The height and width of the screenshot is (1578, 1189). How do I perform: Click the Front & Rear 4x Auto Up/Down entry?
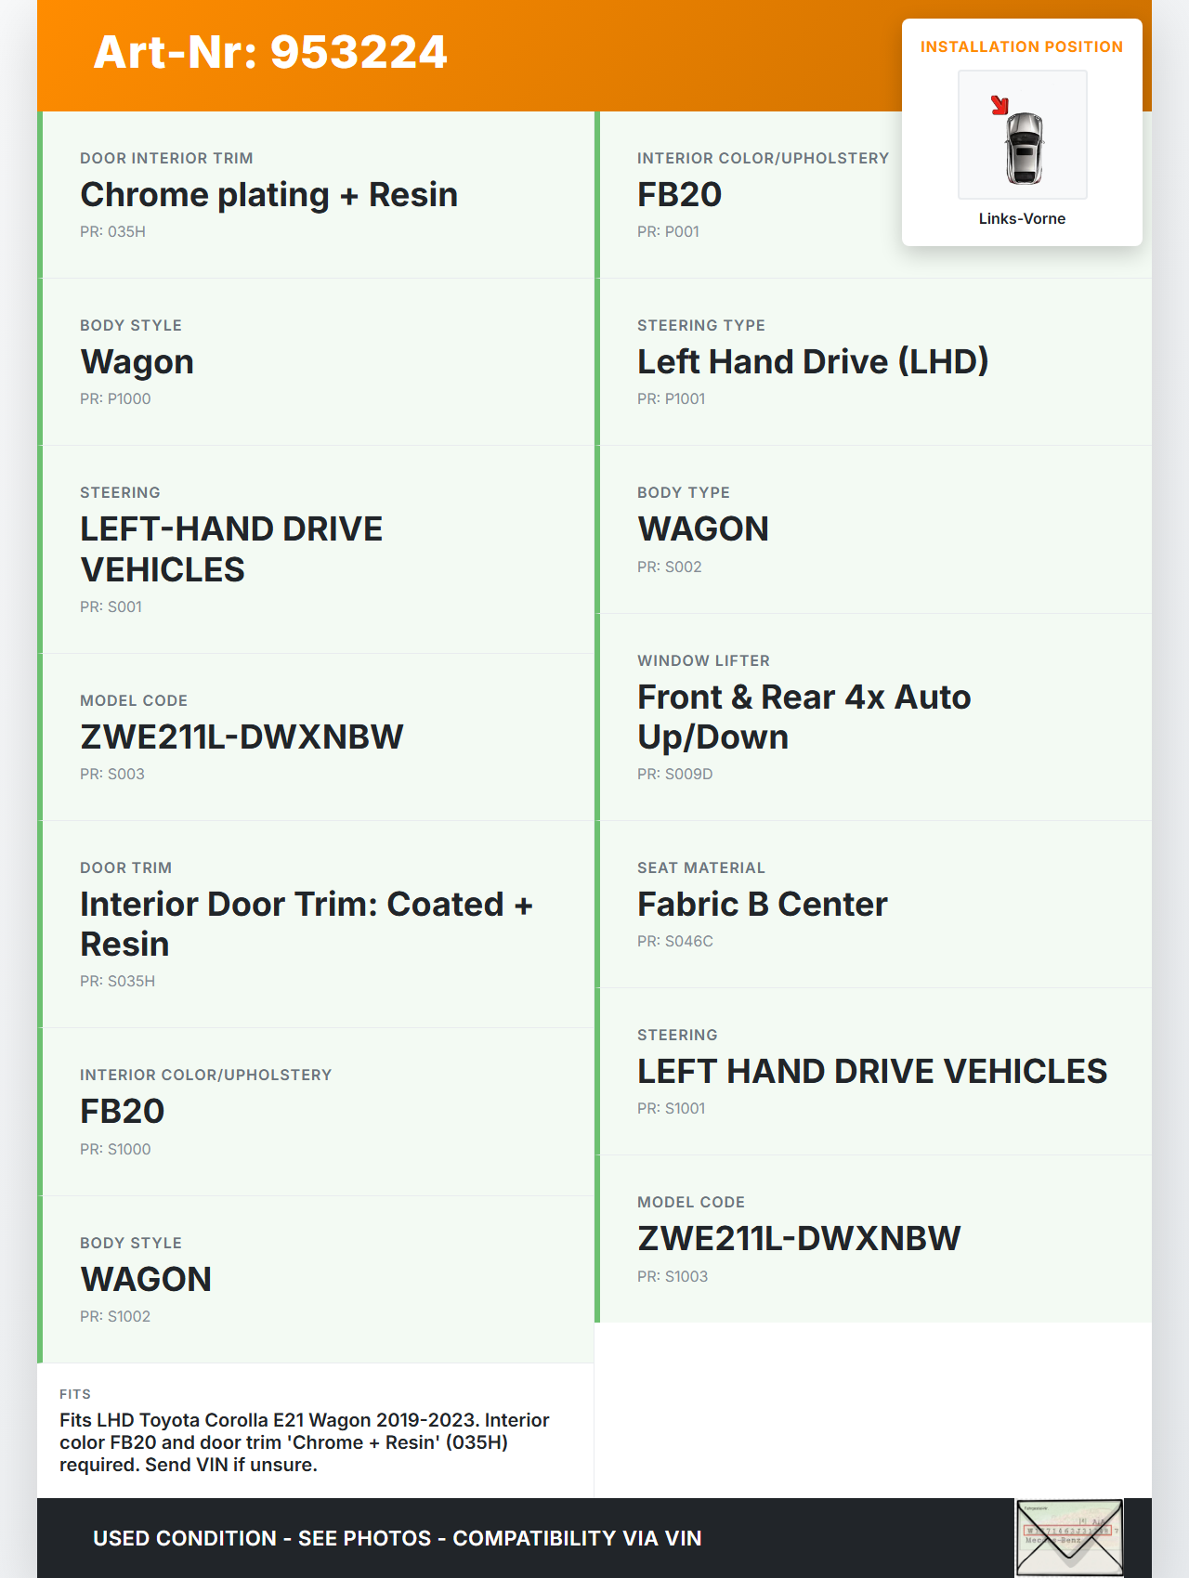(x=804, y=716)
